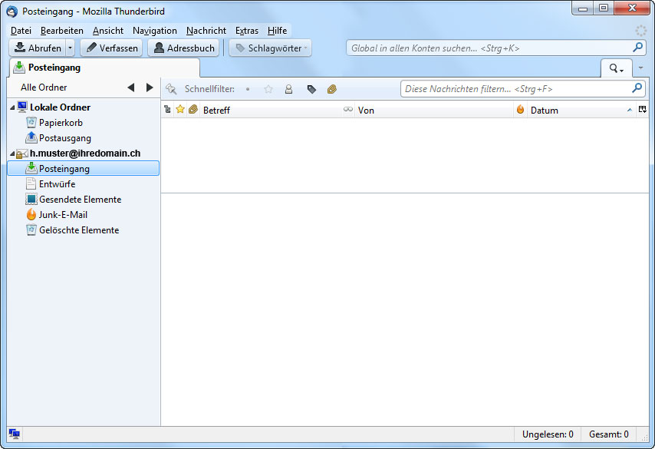This screenshot has width=655, height=449.
Task: Toggle the starred messages quick filter
Action: pyautogui.click(x=268, y=89)
